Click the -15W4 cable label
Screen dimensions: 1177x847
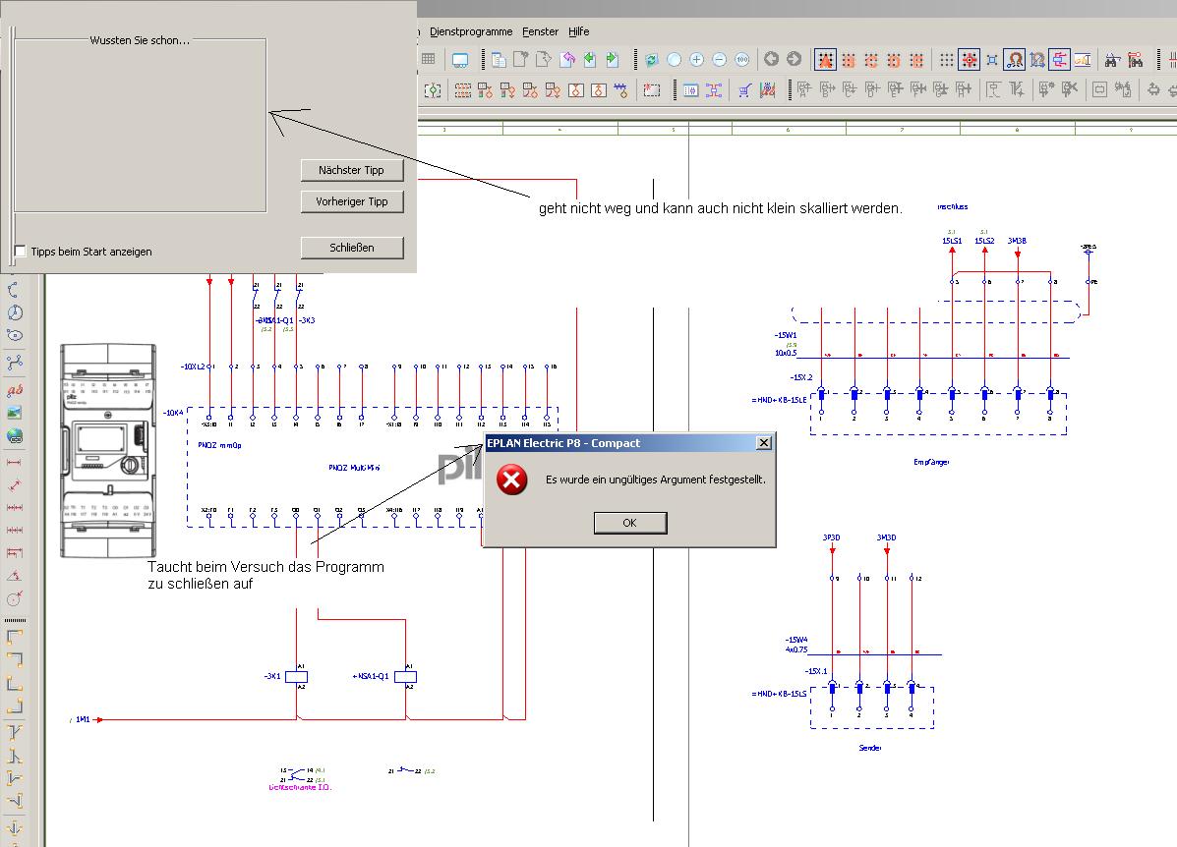[x=796, y=640]
